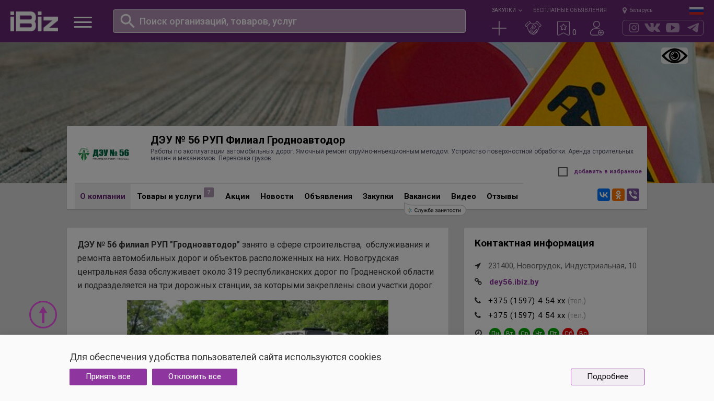Switch to the Новости tab

(x=277, y=196)
